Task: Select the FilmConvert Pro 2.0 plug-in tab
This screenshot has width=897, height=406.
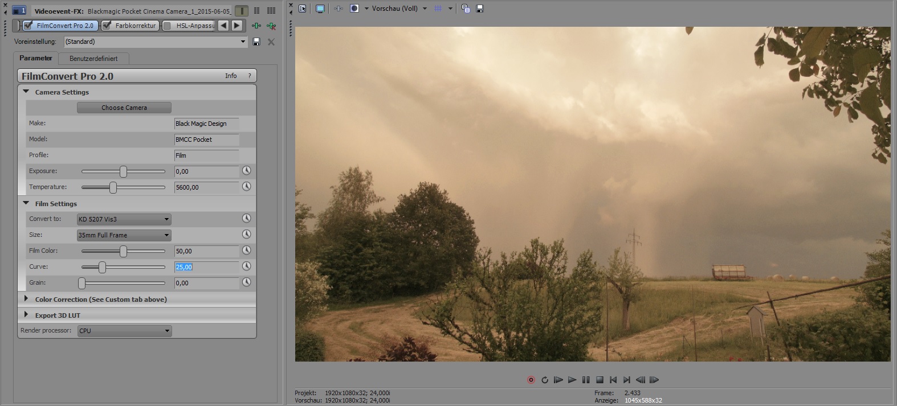Action: pyautogui.click(x=60, y=26)
